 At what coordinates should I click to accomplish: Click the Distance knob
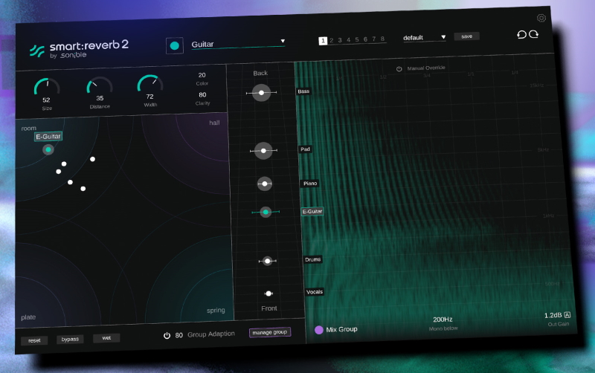pyautogui.click(x=100, y=85)
